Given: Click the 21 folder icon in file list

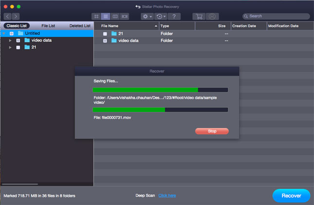Looking at the screenshot, I should [114, 34].
